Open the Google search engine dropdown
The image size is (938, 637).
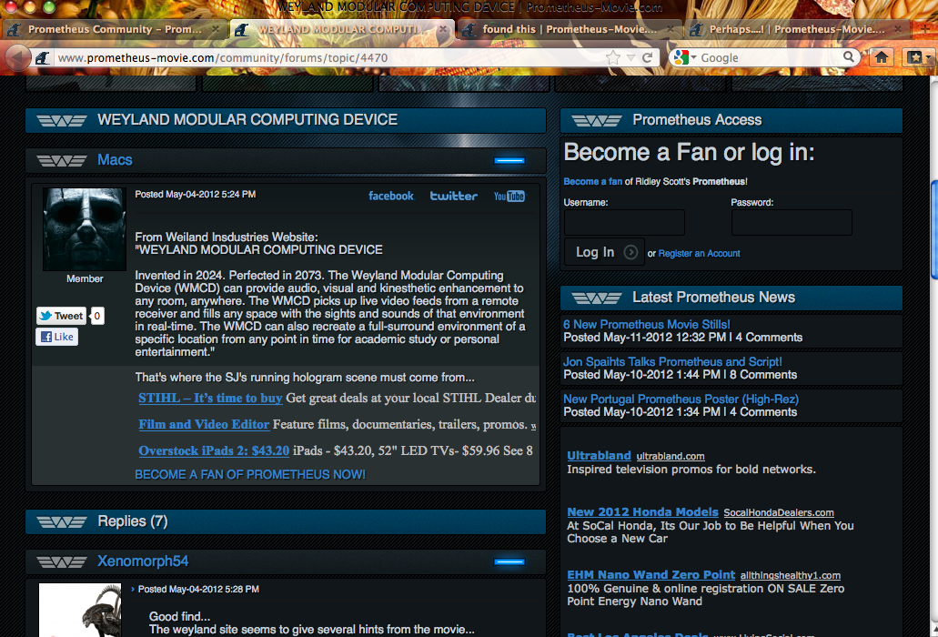pos(685,57)
